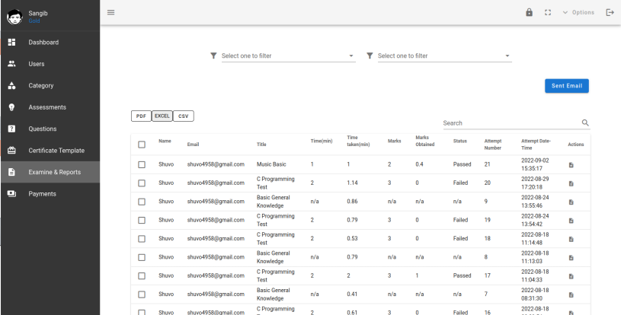
Task: Open the first filter dropdown
Action: [286, 56]
